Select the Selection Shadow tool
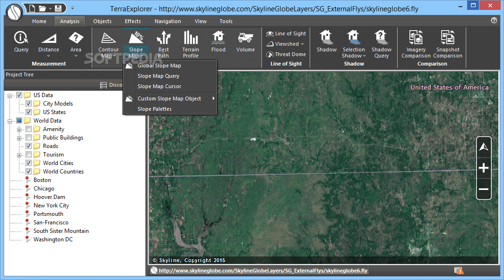 click(354, 45)
